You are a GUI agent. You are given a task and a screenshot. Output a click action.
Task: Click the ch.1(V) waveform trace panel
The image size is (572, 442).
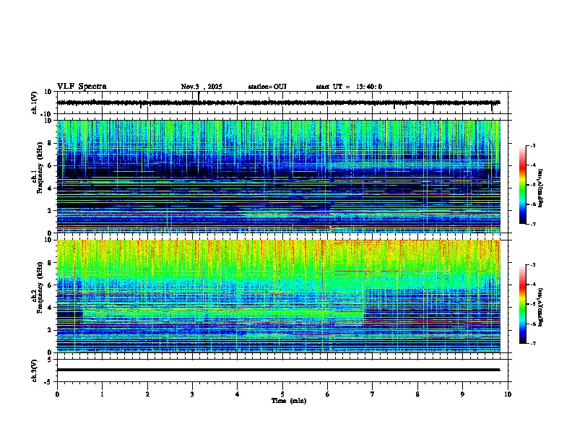point(282,103)
